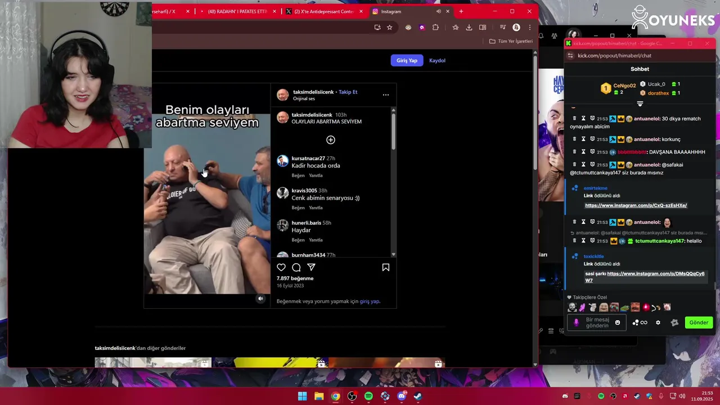Save the post with the bookmark icon
This screenshot has height=405, width=720.
tap(386, 268)
